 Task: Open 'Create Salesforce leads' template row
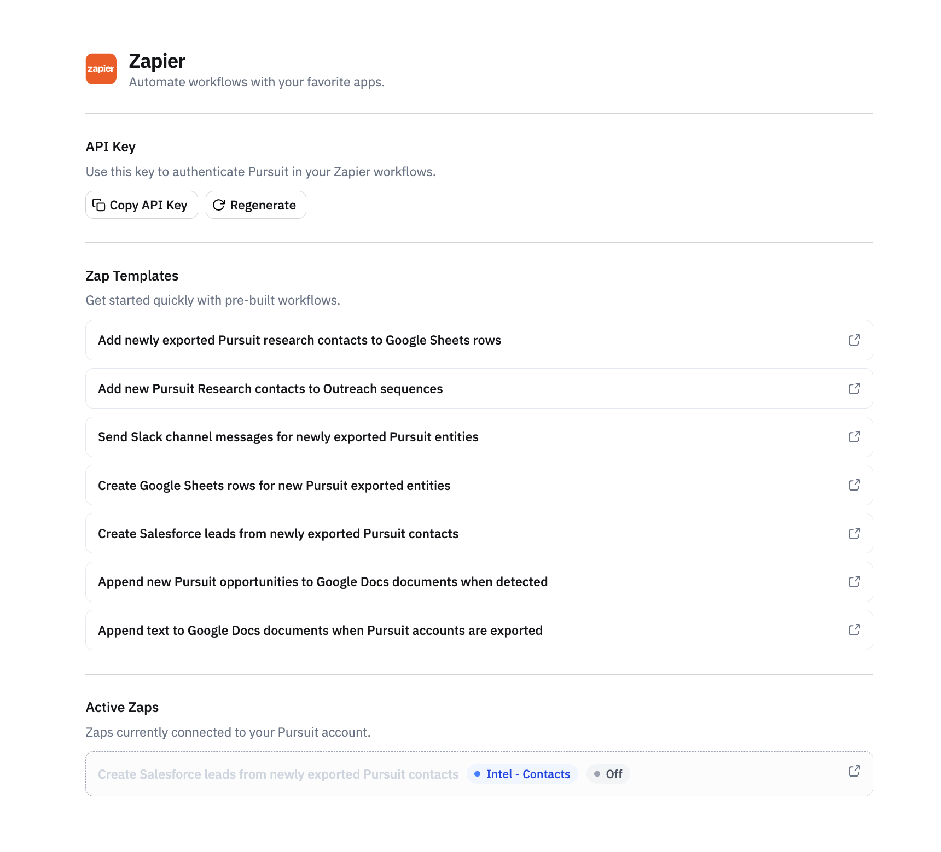pyautogui.click(x=479, y=534)
